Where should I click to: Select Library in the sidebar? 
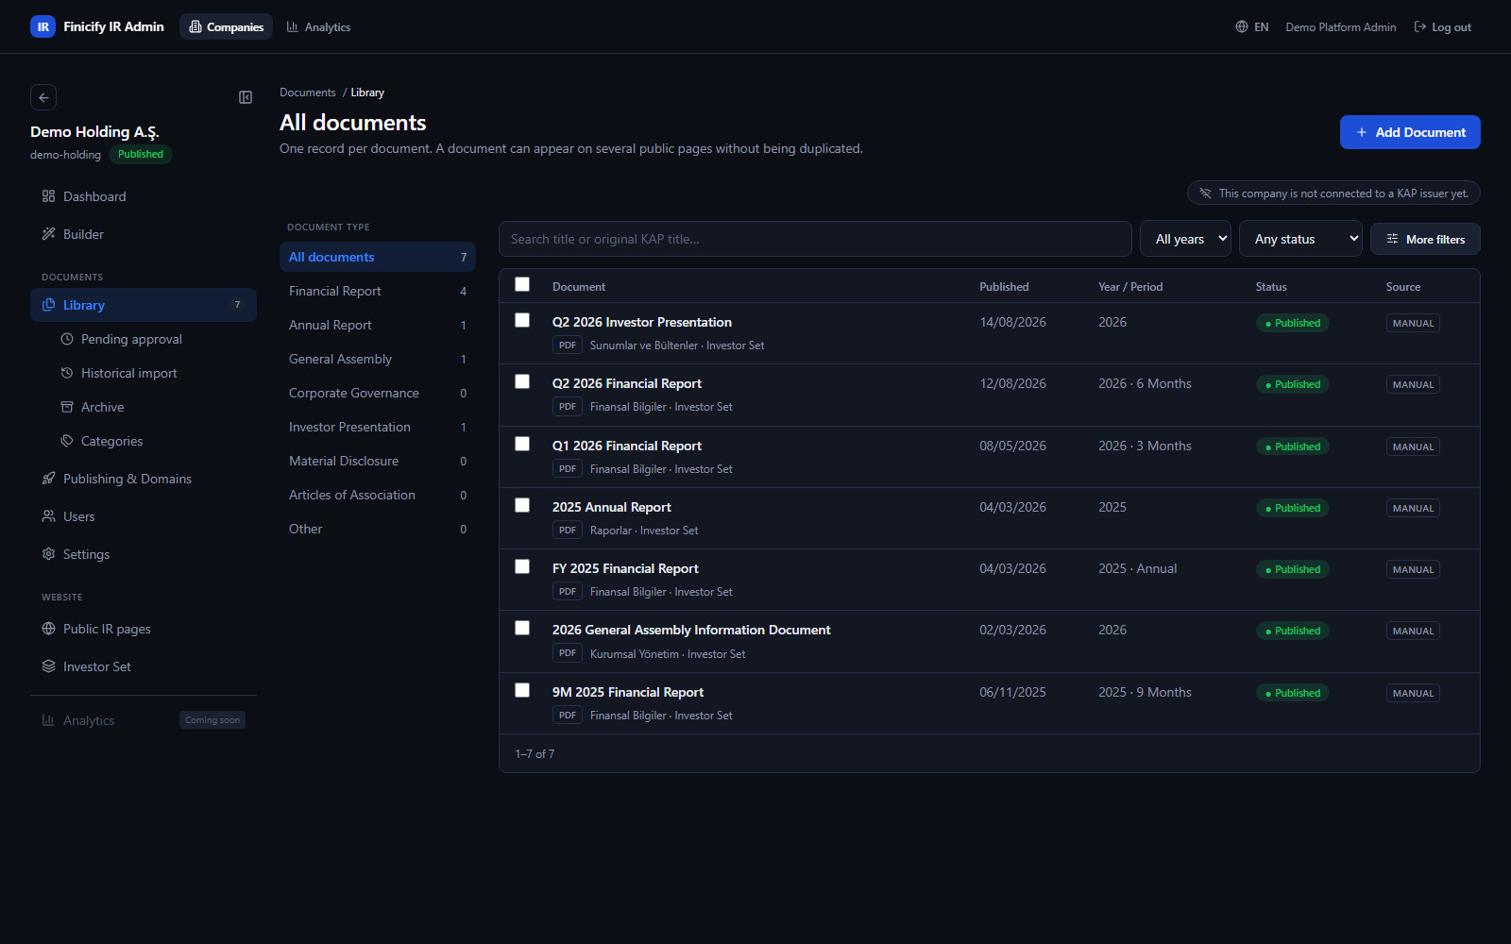pos(144,305)
